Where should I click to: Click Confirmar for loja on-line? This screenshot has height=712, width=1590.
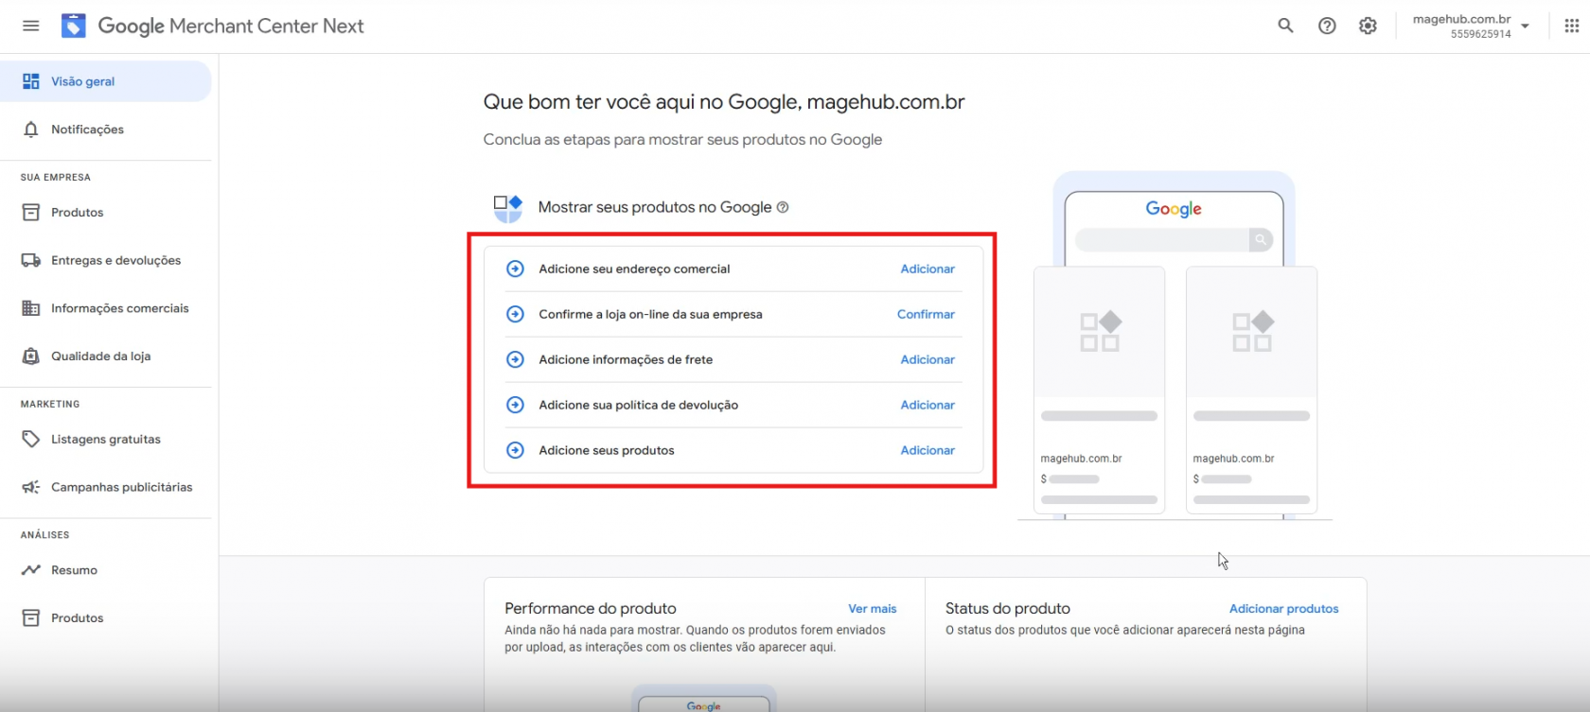(926, 315)
